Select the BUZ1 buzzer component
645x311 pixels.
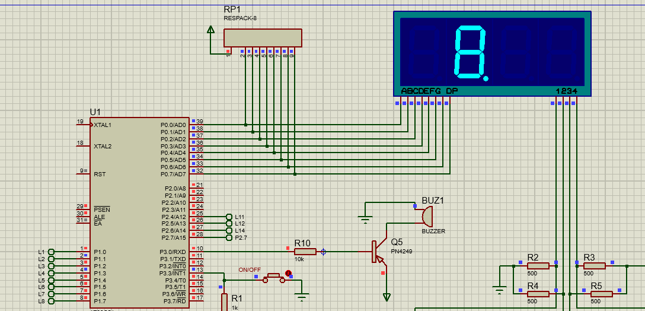pos(426,215)
